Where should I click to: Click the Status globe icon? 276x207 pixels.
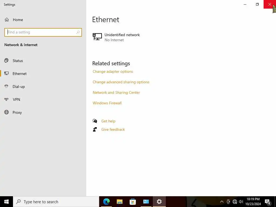[6, 61]
